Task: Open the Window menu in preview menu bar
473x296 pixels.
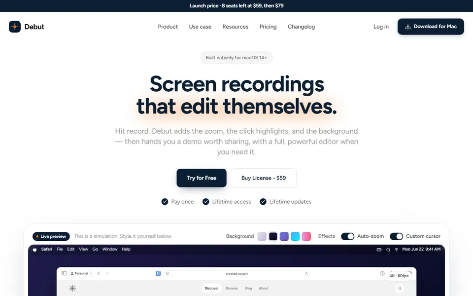Action: point(109,249)
